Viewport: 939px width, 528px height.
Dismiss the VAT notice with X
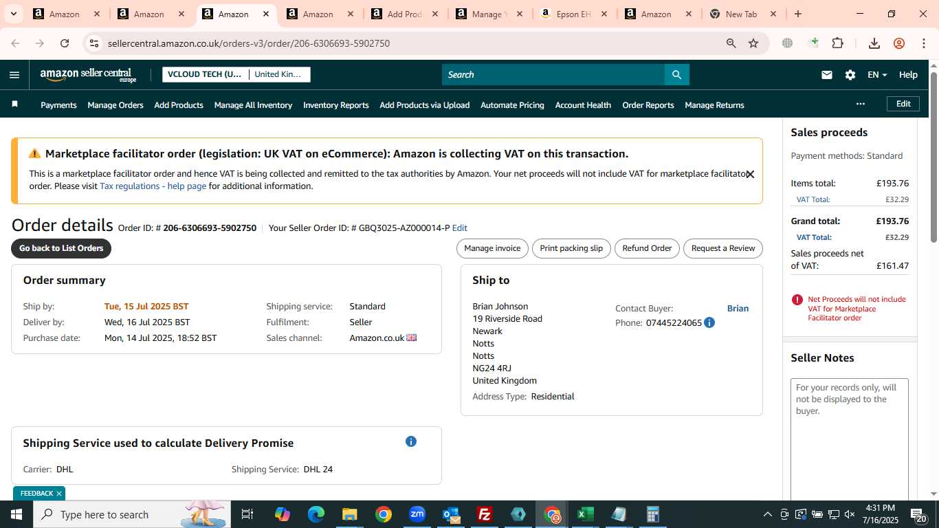click(x=750, y=175)
